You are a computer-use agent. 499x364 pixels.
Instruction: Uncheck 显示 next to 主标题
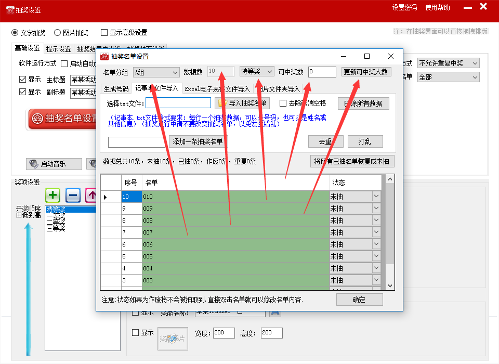click(22, 80)
